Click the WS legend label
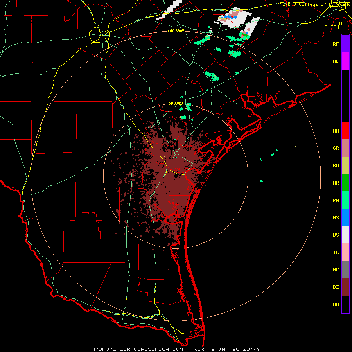This screenshot has height=352, width=352. [x=336, y=218]
